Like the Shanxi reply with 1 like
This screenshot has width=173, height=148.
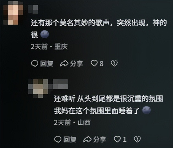(117, 139)
